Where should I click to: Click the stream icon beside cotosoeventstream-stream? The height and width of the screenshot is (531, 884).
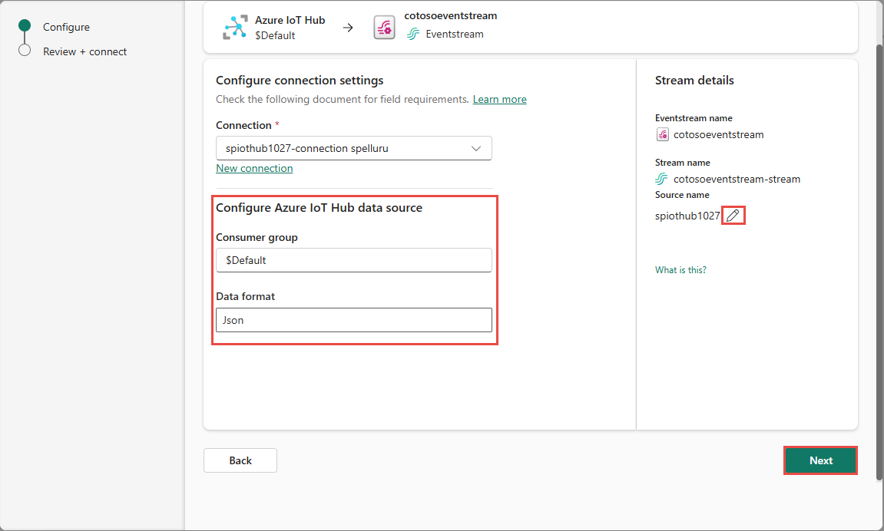(661, 179)
